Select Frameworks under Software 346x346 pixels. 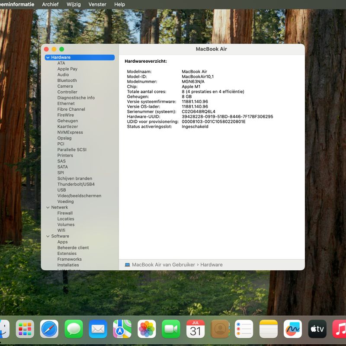coord(70,259)
